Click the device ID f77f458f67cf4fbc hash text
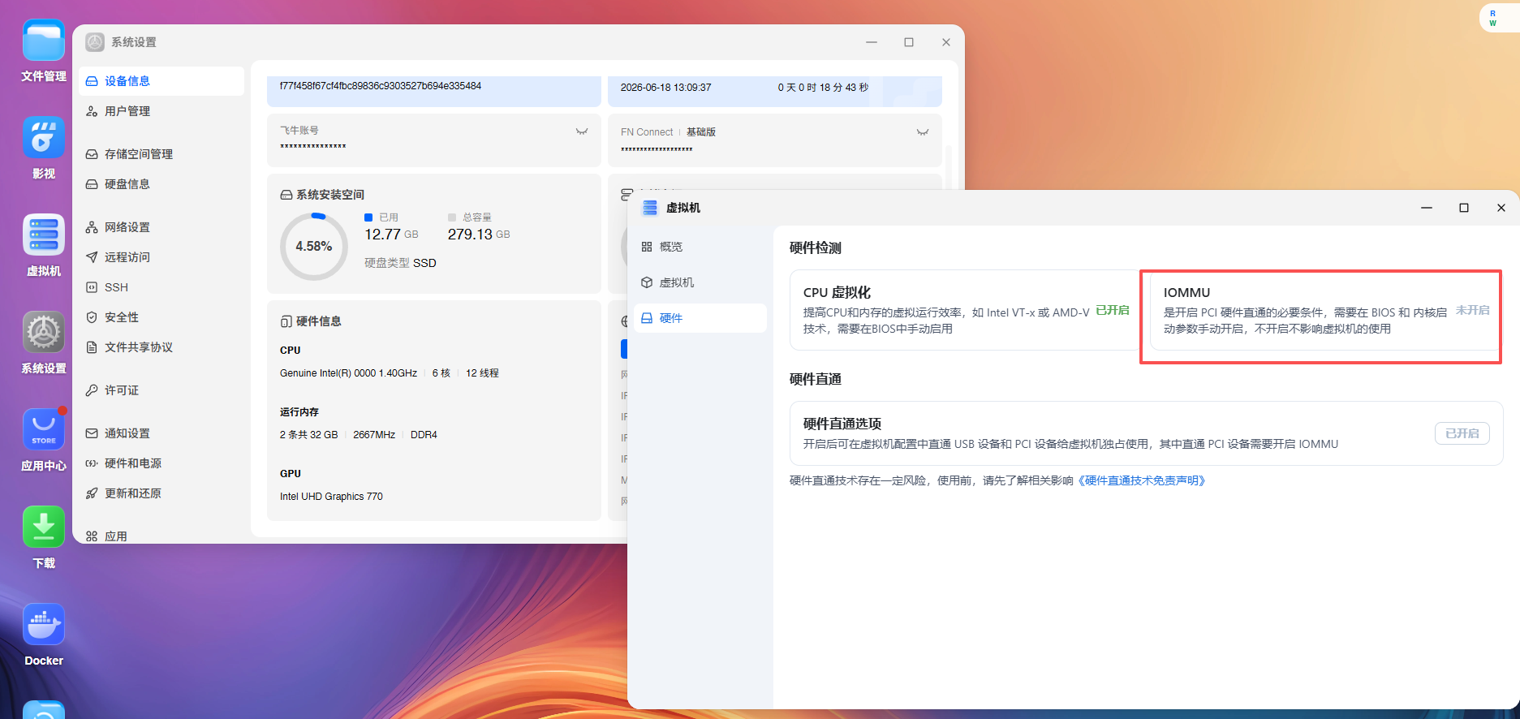The height and width of the screenshot is (719, 1520). coord(381,86)
